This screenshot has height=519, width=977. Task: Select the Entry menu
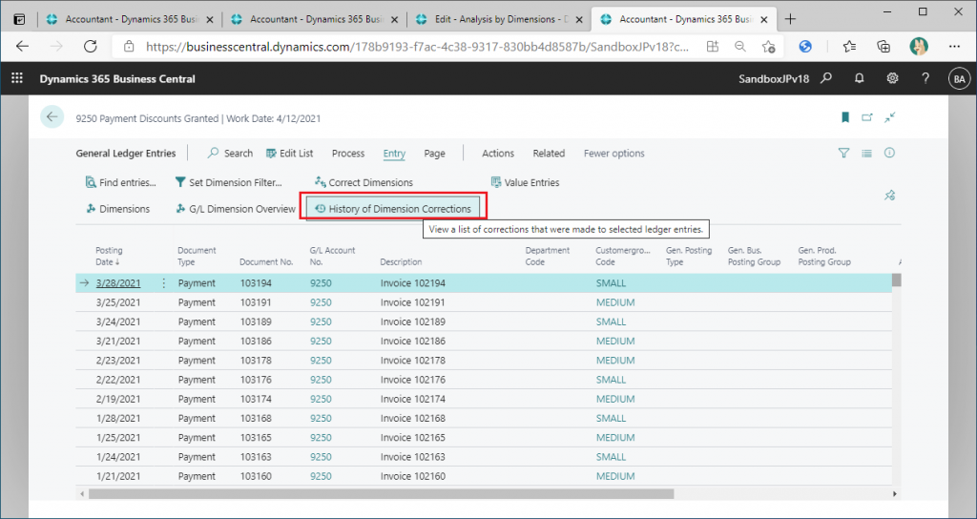394,154
